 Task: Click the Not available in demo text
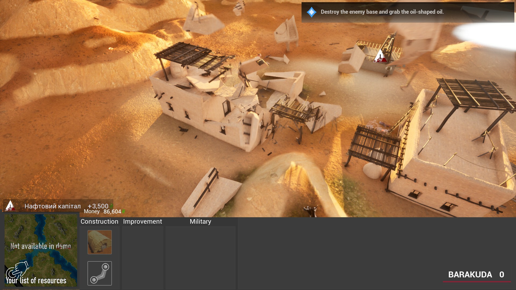(41, 245)
